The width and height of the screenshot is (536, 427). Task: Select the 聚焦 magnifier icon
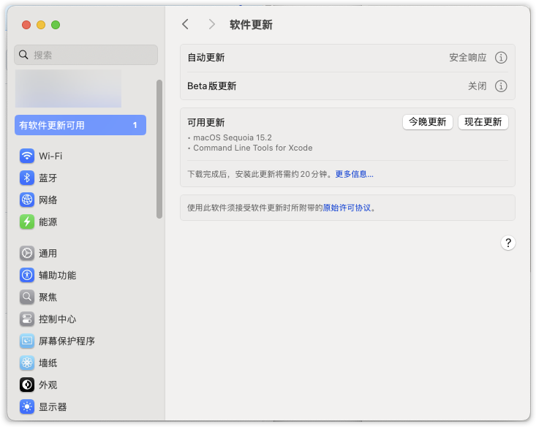click(27, 297)
